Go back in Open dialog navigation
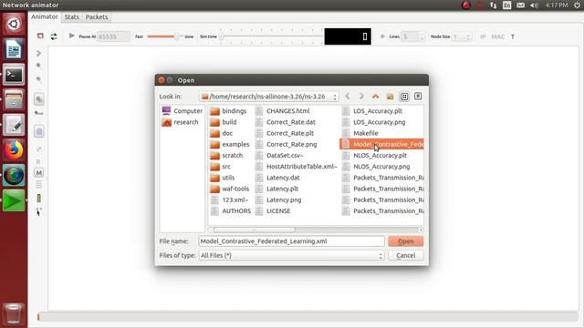This screenshot has height=328, width=584. [x=348, y=97]
